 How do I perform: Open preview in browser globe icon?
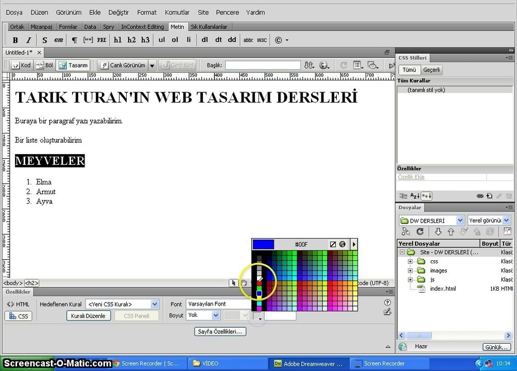[324, 65]
